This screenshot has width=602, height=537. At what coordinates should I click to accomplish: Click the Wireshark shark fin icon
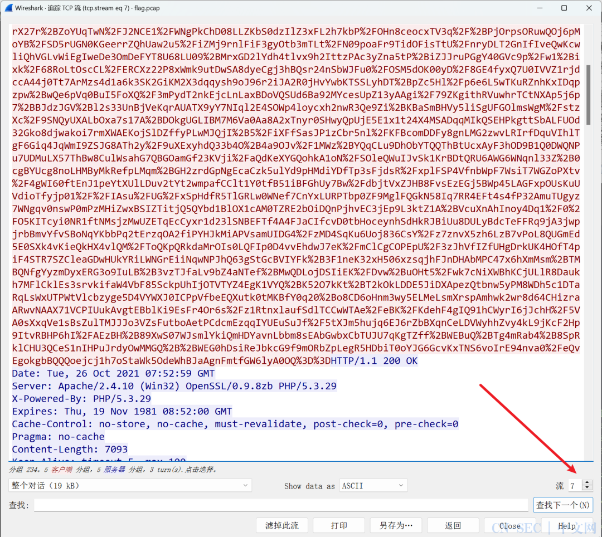pyautogui.click(x=8, y=8)
